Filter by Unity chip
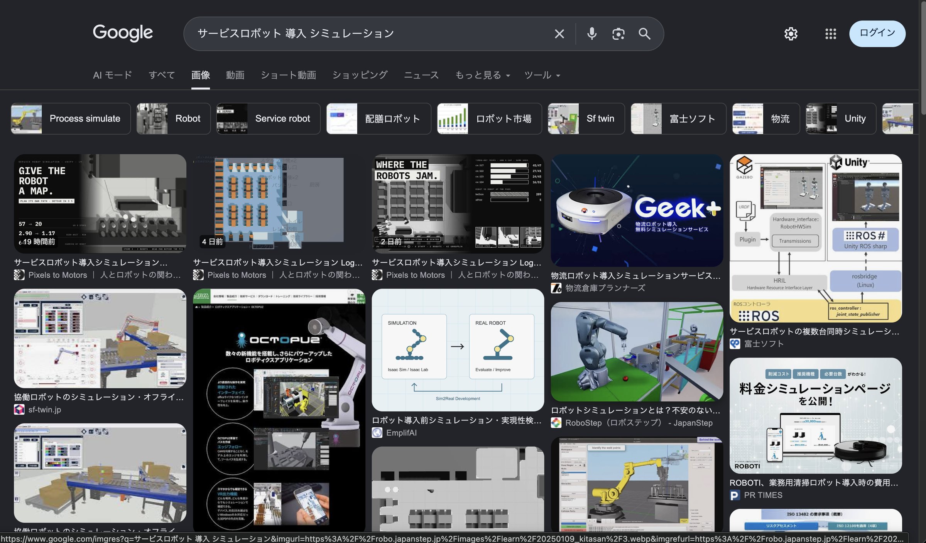Image resolution: width=926 pixels, height=543 pixels. tap(841, 119)
